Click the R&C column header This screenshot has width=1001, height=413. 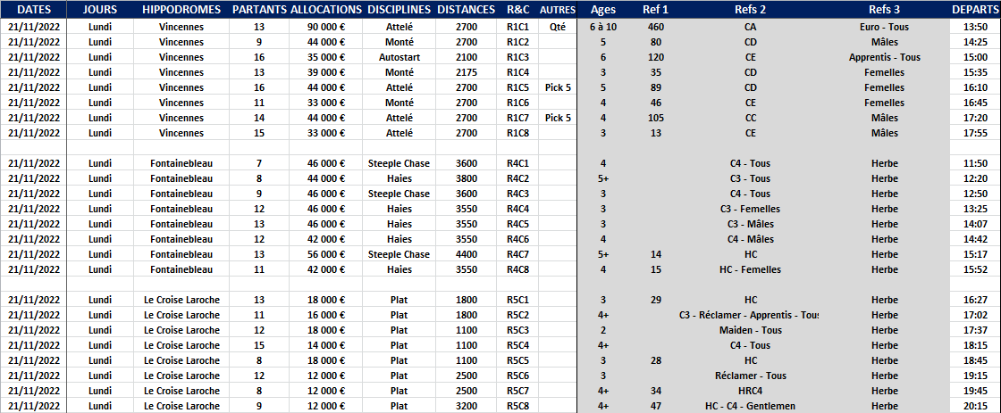point(517,10)
